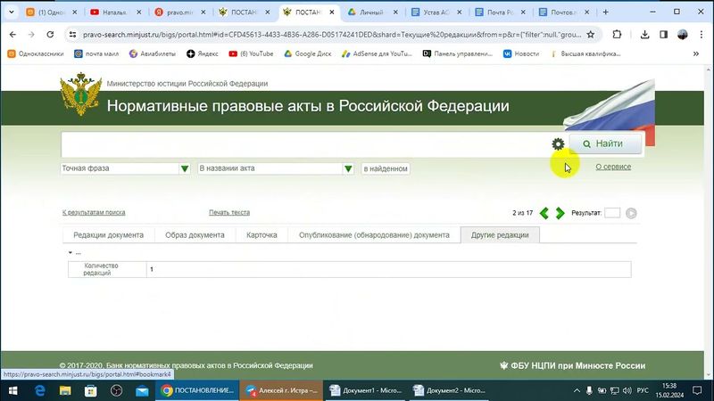Image resolution: width=714 pixels, height=401 pixels.
Task: Show more bookmarks chevron
Action: pyautogui.click(x=696, y=53)
